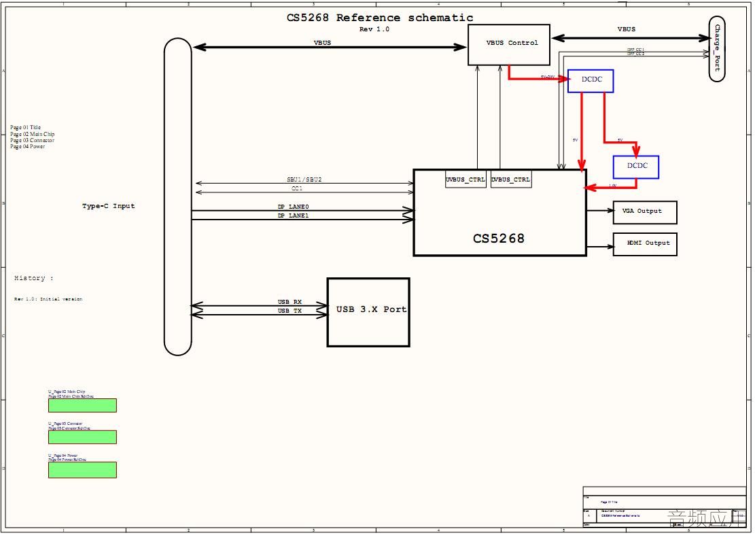The image size is (755, 535).
Task: Click the 'History :' heading
Action: (x=34, y=278)
